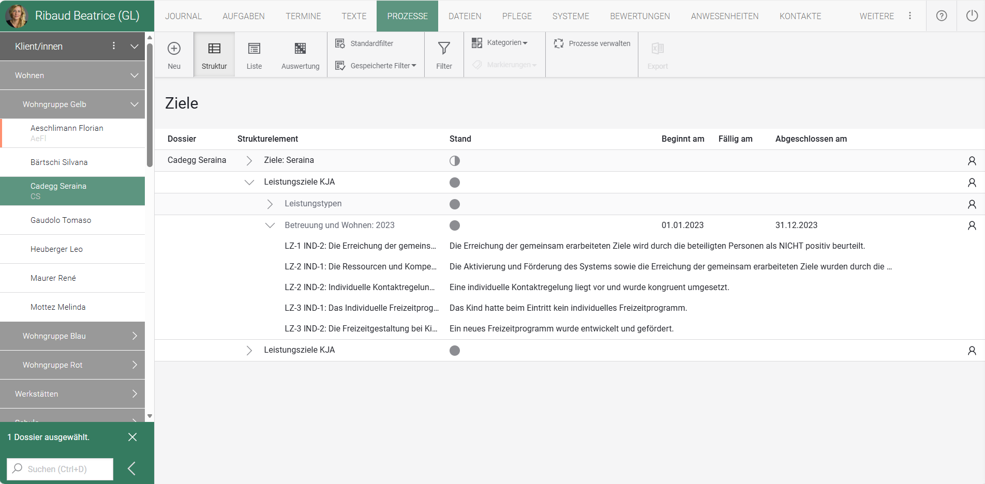Click the Neu plus icon

coord(174,49)
